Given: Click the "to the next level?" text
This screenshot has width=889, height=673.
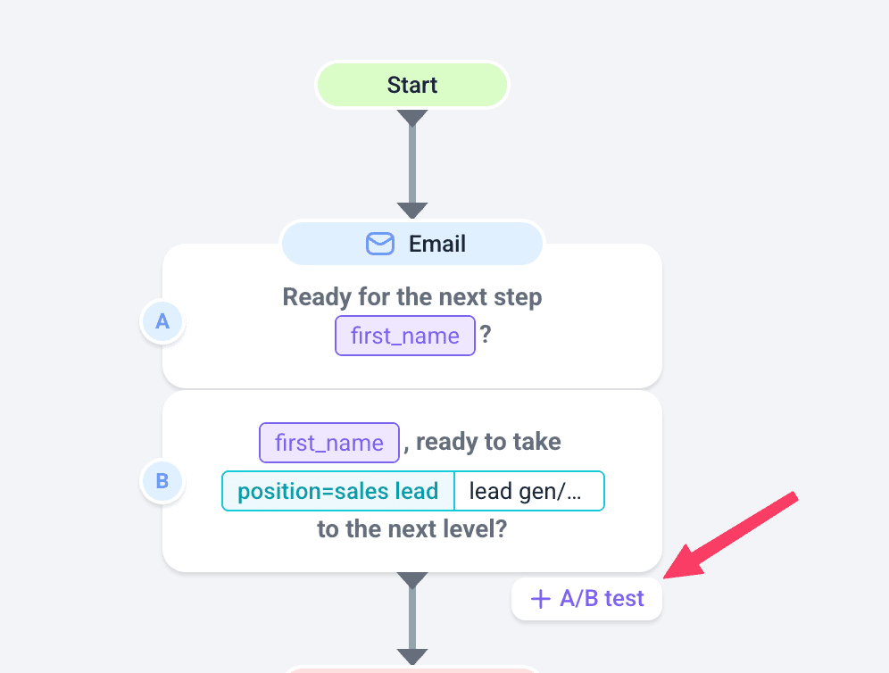Looking at the screenshot, I should [412, 529].
